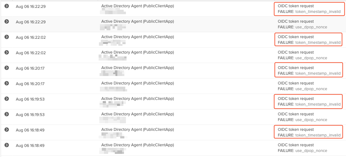Screen dimensions: 346x157
Task: Click the blurred actor name under 16:19:53 use_dpop_nonce
Action: (x=113, y=120)
